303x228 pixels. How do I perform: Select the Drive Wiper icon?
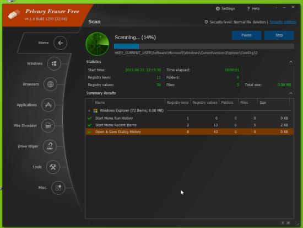click(50, 146)
